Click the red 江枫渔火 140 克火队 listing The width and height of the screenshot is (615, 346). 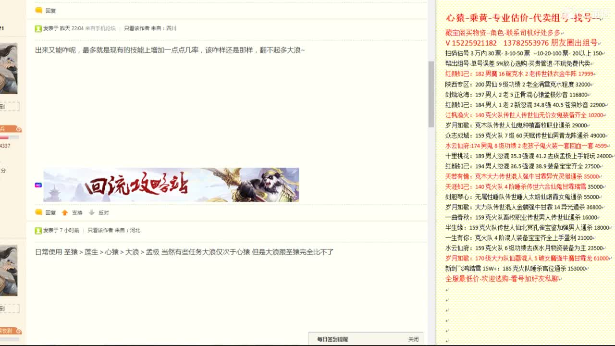tap(524, 115)
